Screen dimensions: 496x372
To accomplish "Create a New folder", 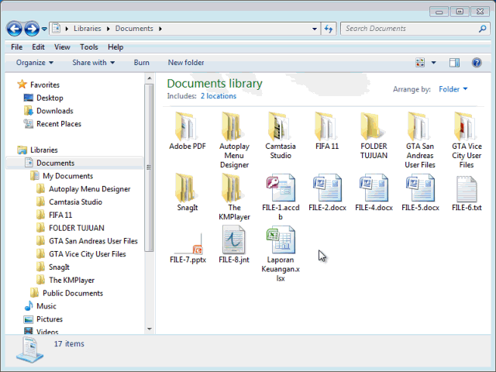I will coord(186,63).
